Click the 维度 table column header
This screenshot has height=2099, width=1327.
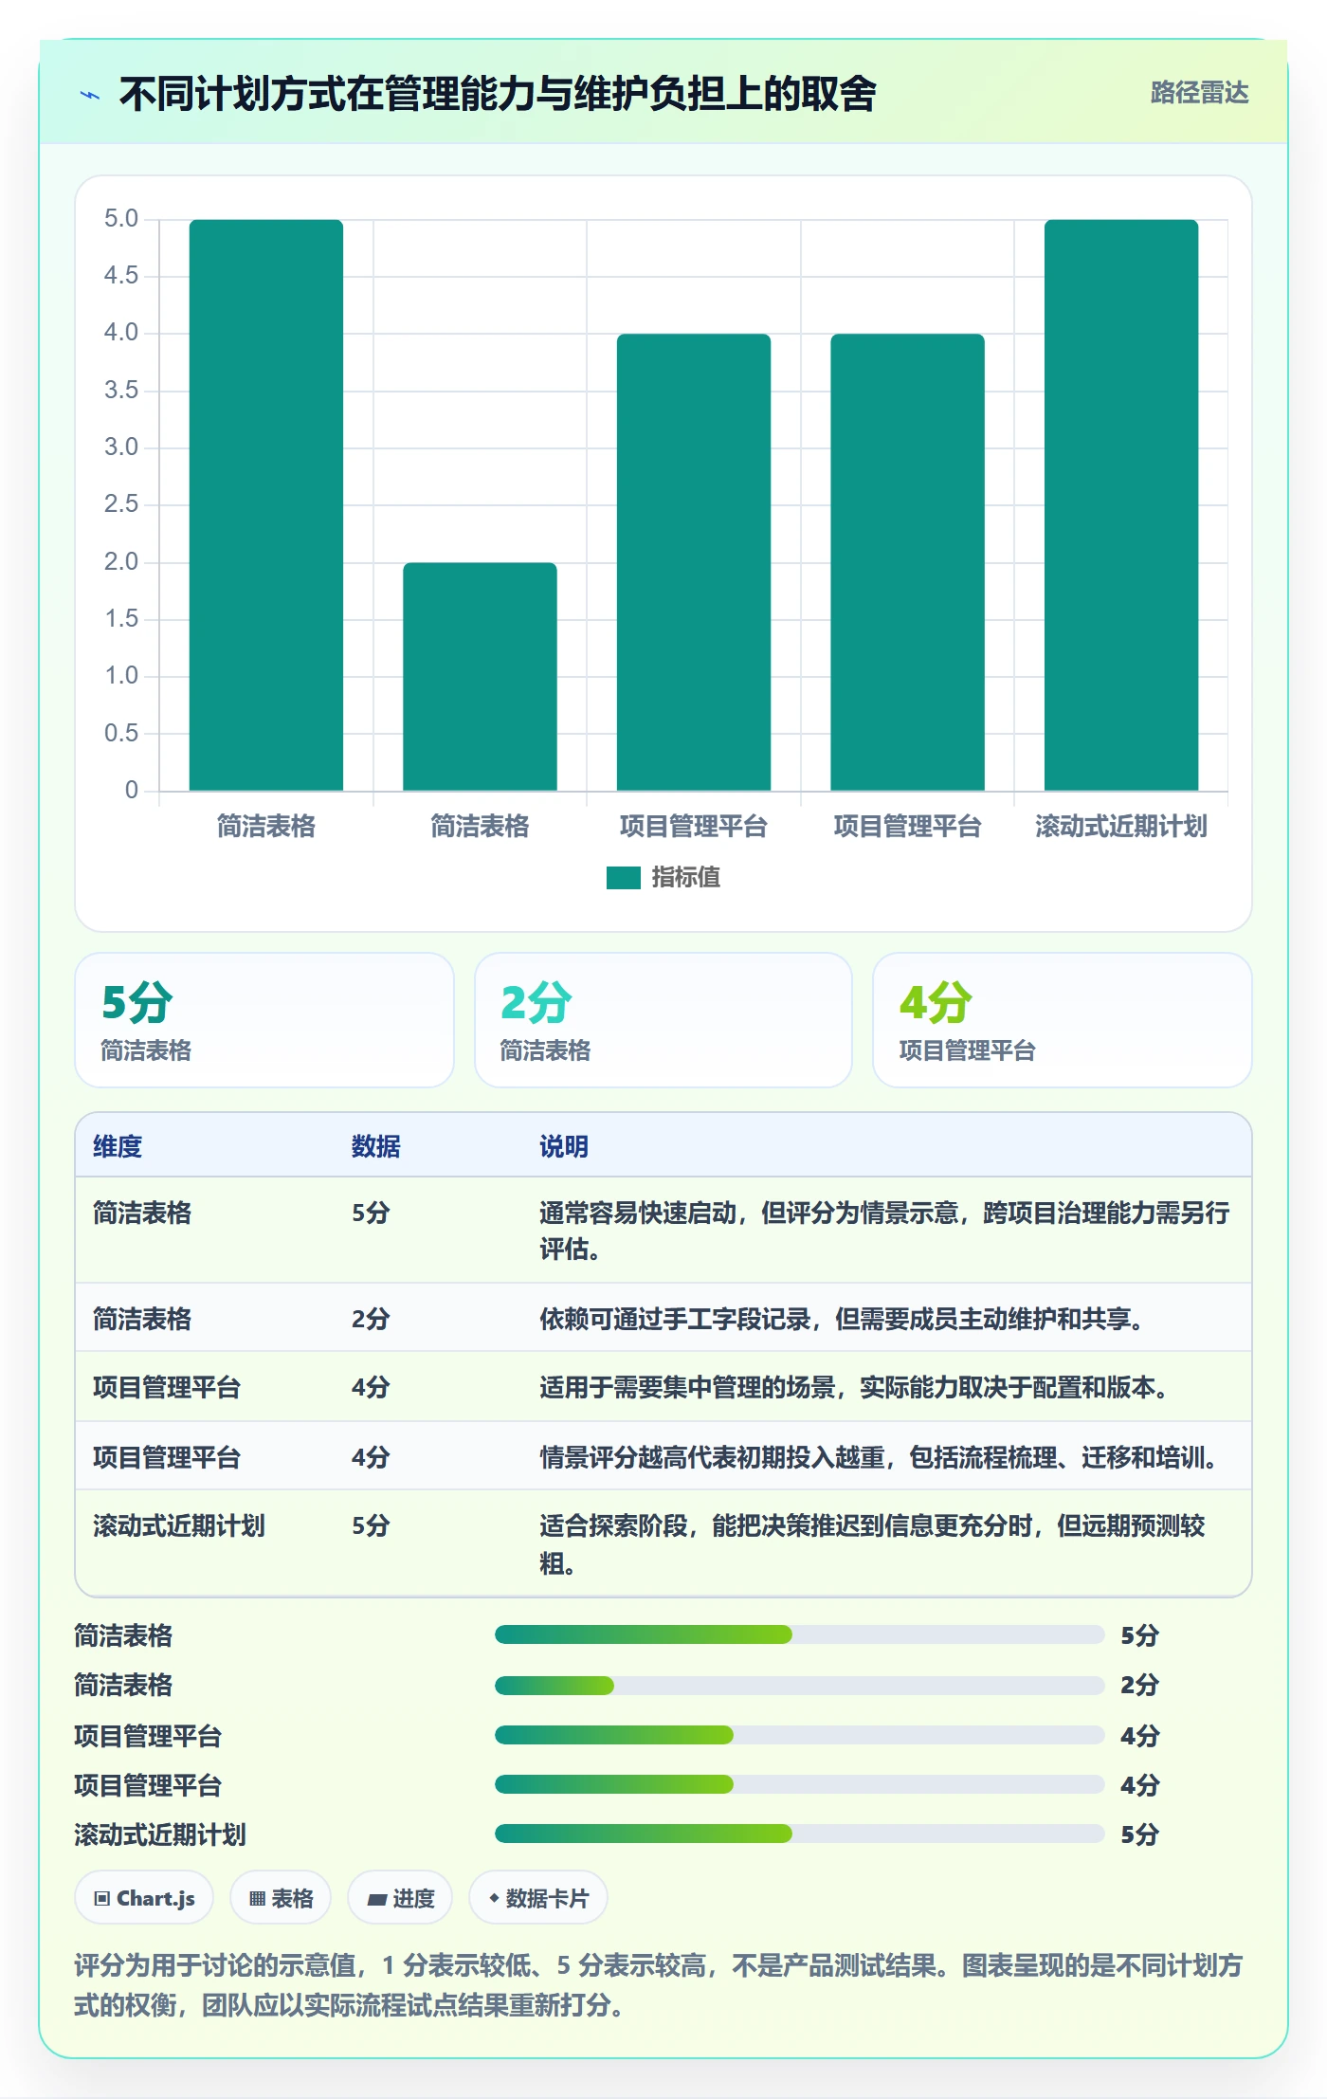coord(118,1146)
